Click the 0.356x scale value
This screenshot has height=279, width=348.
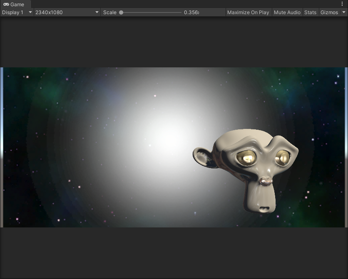coord(191,12)
